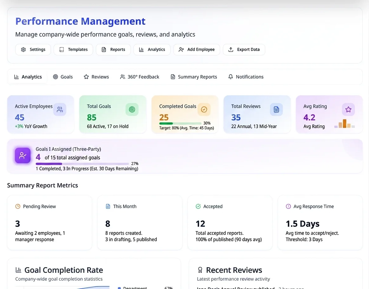Click the mini bar chart on Avg Rating card
The image size is (369, 289).
coord(345,124)
